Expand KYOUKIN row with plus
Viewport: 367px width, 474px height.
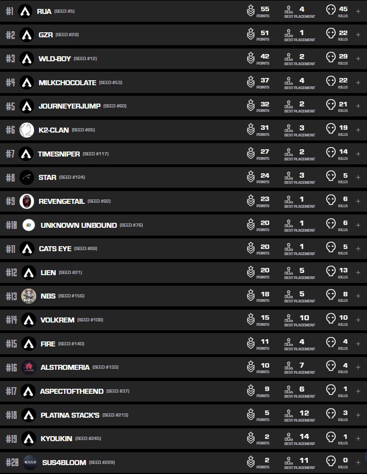coord(358,438)
